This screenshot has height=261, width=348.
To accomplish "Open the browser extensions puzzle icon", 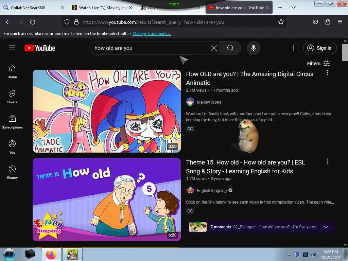I will coord(328,22).
